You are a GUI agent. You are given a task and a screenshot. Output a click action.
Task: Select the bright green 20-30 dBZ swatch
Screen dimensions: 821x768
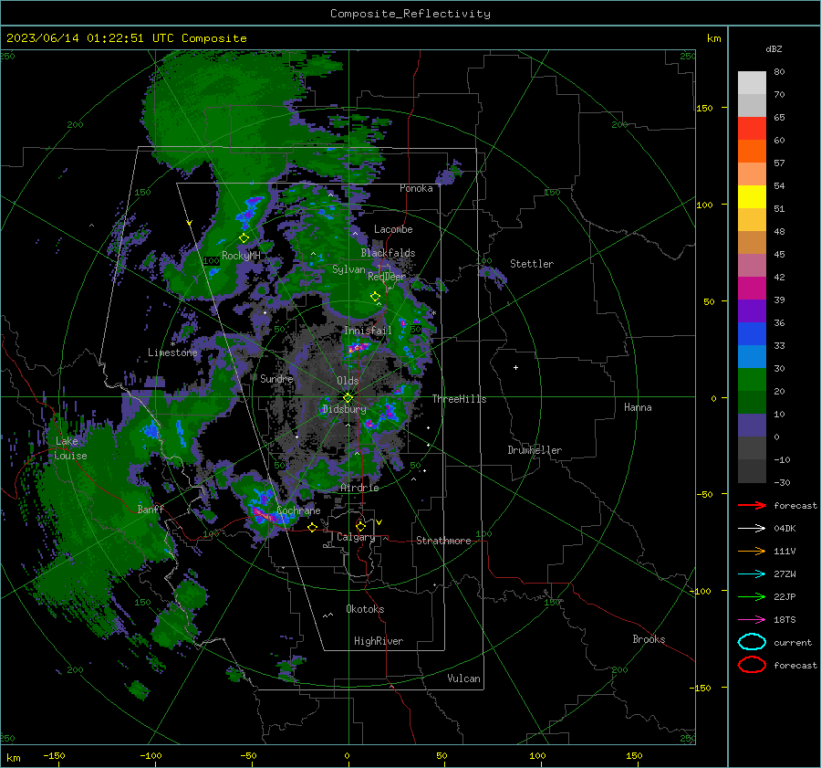[x=752, y=379]
